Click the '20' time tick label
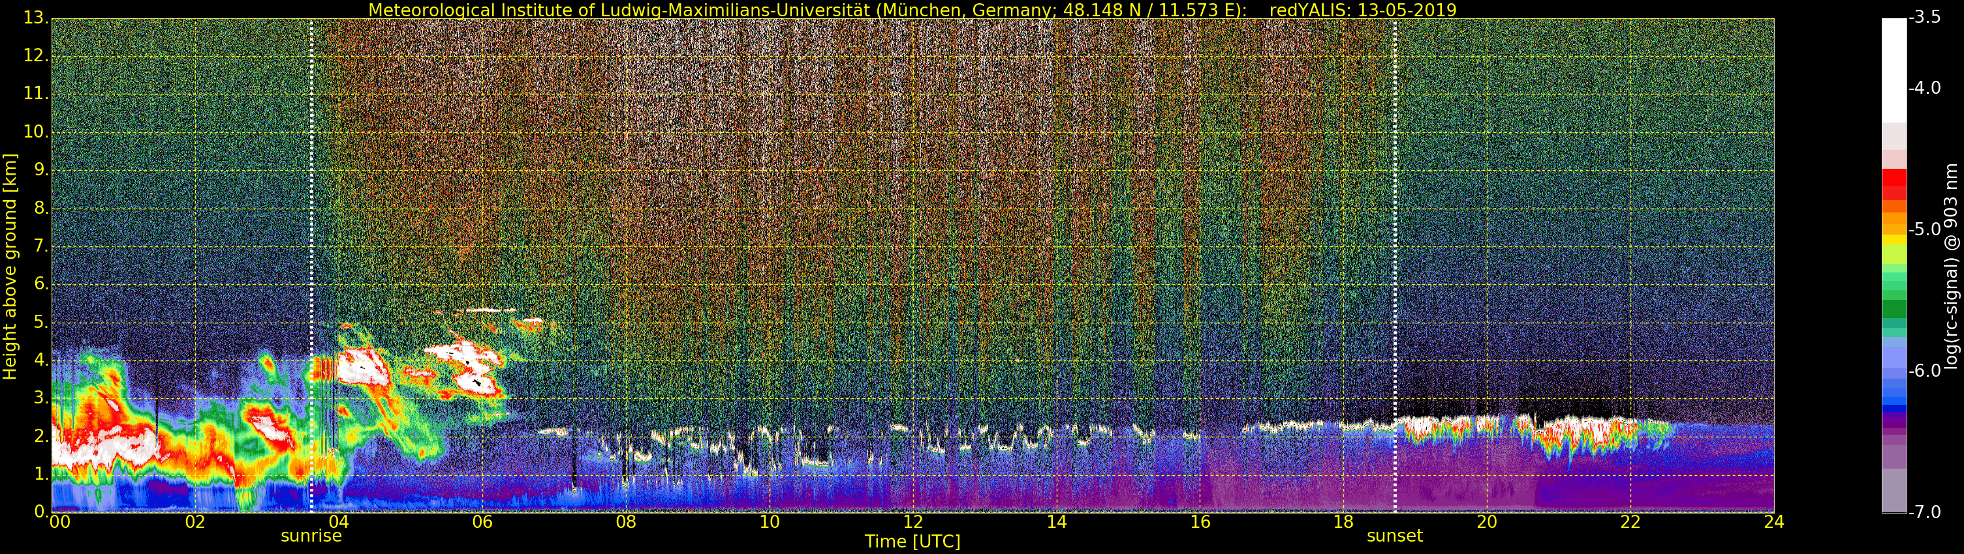Viewport: 1964px width, 554px height. click(1487, 522)
